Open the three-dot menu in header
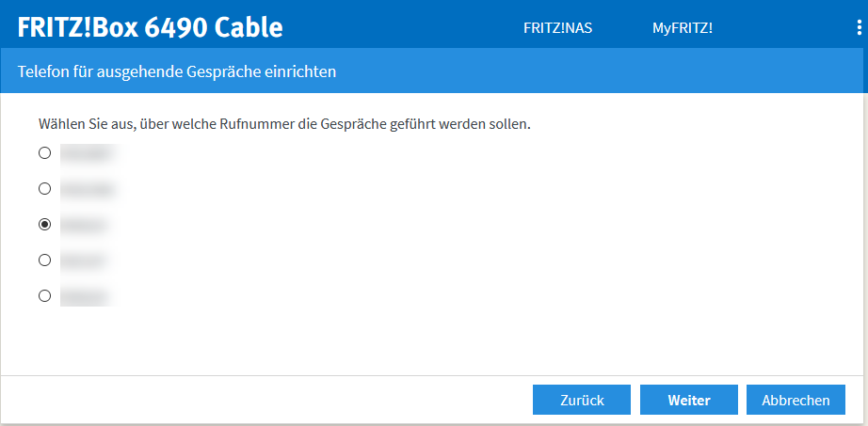This screenshot has height=426, width=868. click(860, 27)
